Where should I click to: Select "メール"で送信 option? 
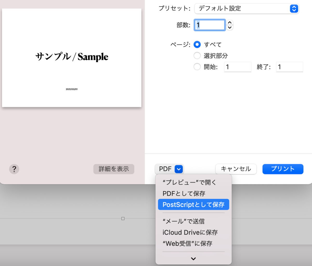coord(184,221)
